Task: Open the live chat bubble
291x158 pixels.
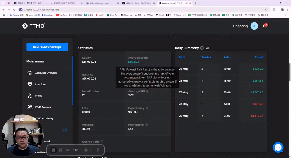Action: click(278, 147)
